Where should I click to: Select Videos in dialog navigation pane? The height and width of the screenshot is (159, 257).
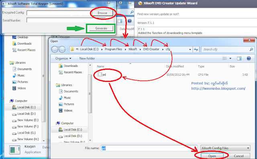click(x=65, y=110)
